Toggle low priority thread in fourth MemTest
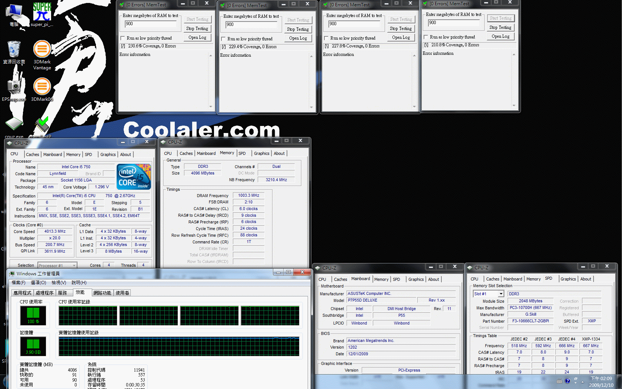 coord(426,37)
